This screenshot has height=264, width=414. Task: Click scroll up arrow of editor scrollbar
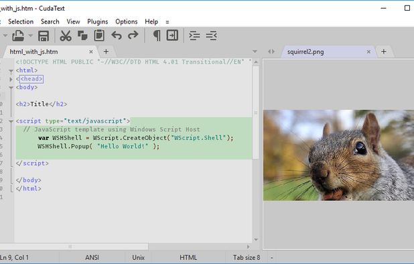[256, 62]
